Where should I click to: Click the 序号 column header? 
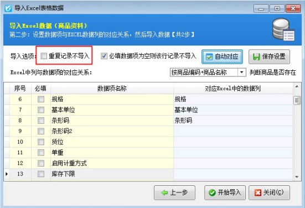coord(20,89)
